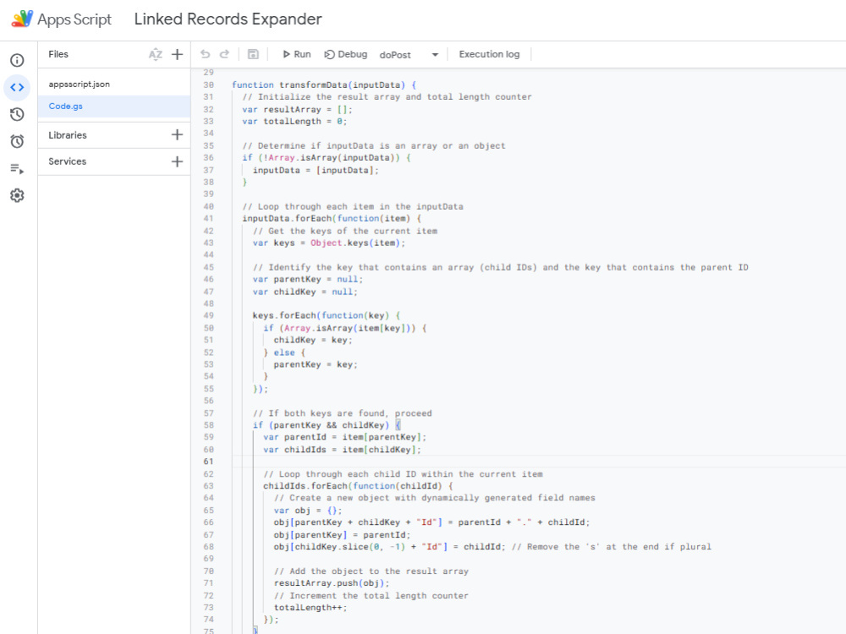846x634 pixels.
Task: Open the Triggers panel
Action: tap(17, 141)
